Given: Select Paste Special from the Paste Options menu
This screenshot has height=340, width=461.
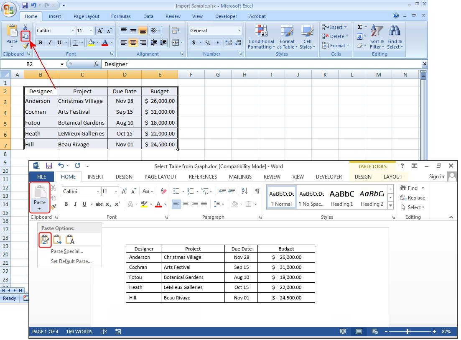Looking at the screenshot, I should 67,251.
